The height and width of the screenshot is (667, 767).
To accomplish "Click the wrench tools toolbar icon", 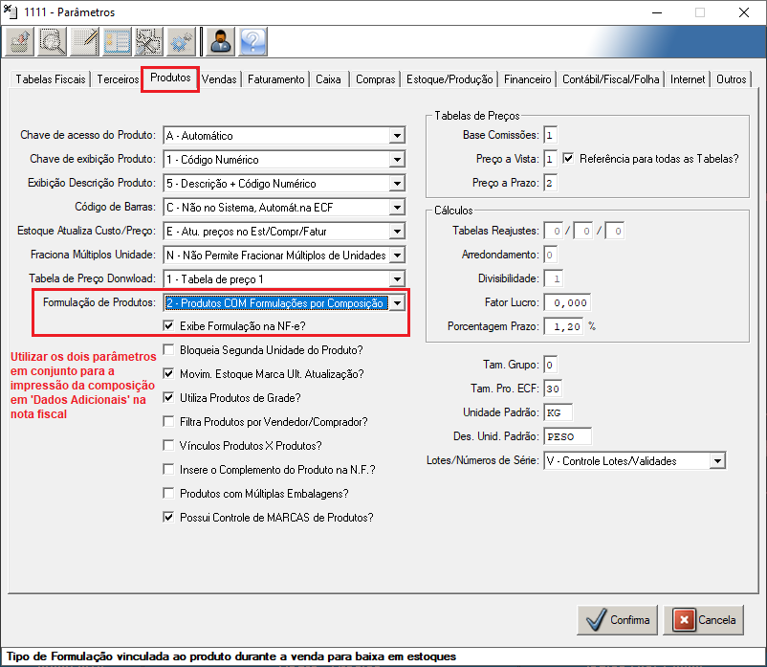I will tap(149, 41).
